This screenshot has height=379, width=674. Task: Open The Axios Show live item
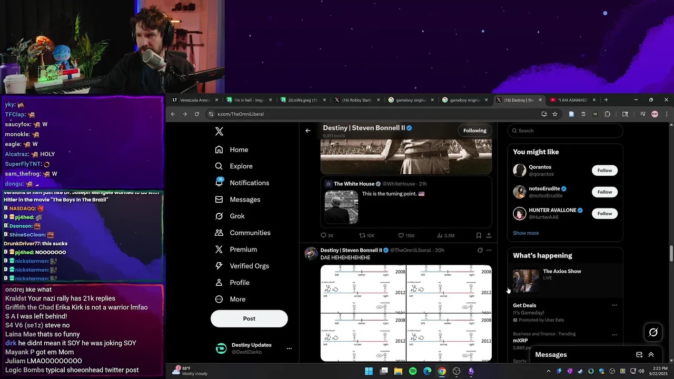tap(565, 281)
